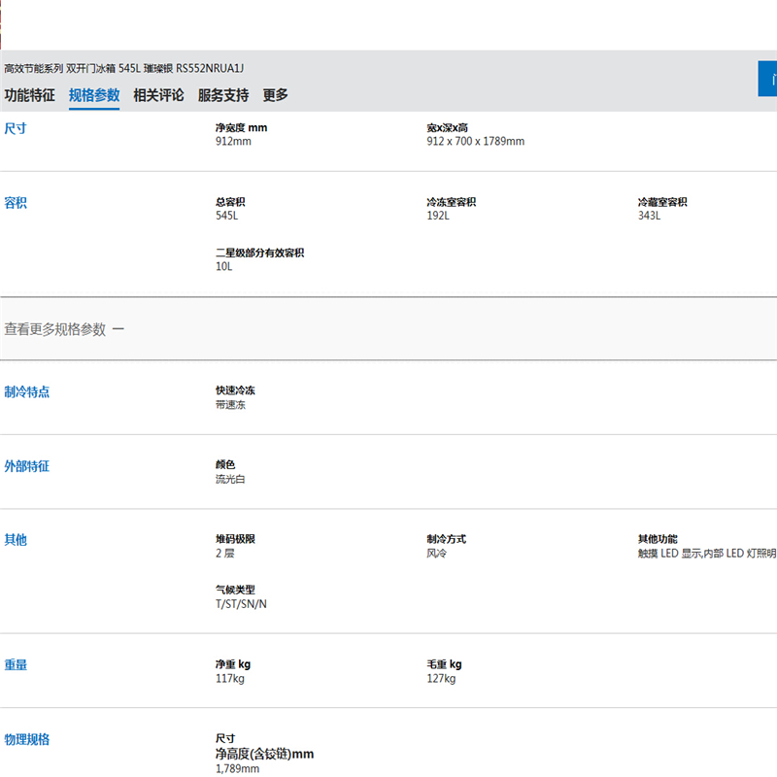
Task: Click the 颜色 label
Action: pos(225,465)
